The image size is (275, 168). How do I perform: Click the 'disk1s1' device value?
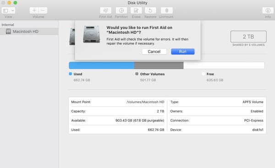[x=258, y=130]
